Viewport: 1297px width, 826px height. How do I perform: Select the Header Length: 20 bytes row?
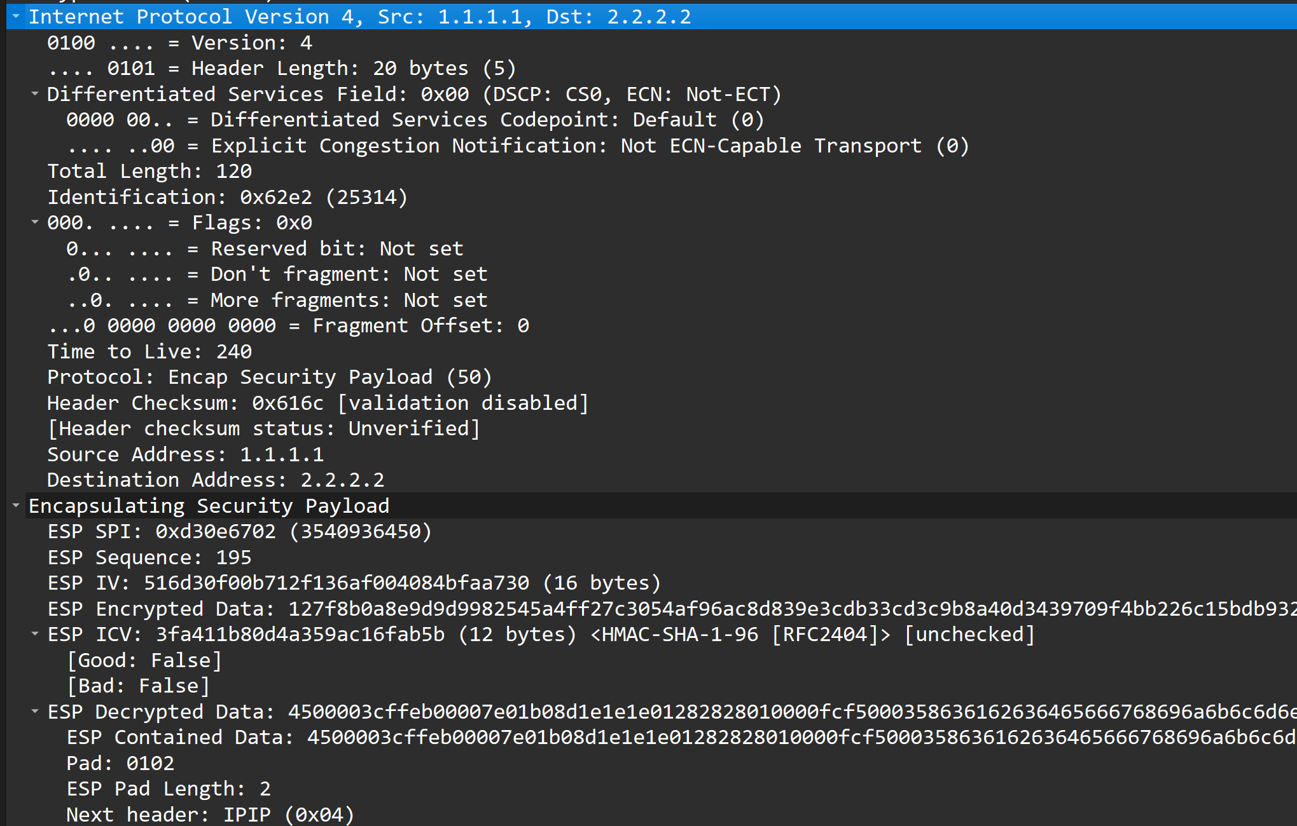(281, 69)
